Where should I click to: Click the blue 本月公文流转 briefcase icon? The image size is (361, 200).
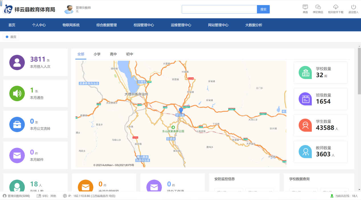click(x=17, y=124)
